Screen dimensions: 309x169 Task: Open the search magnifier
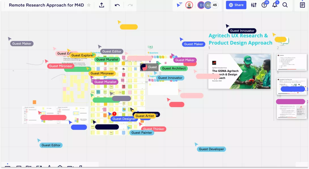click(x=285, y=5)
